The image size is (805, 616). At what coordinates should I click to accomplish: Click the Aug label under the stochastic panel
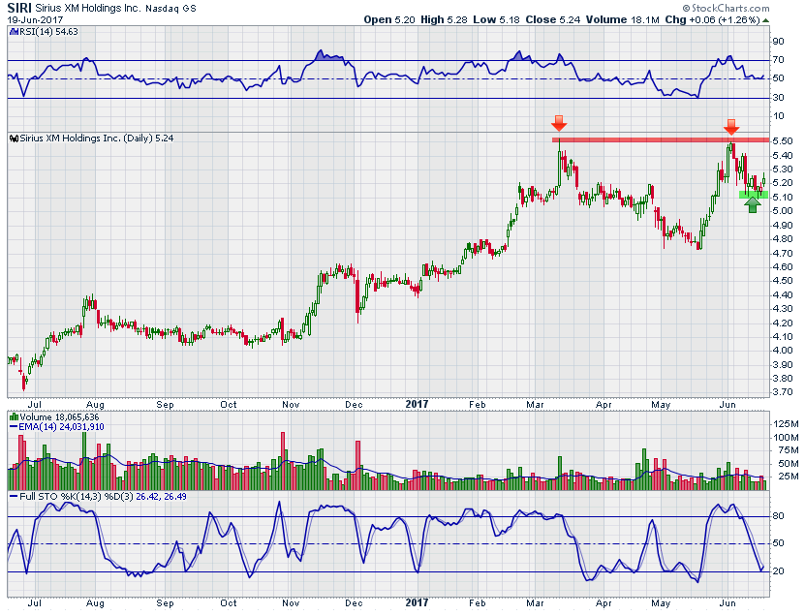(x=95, y=603)
